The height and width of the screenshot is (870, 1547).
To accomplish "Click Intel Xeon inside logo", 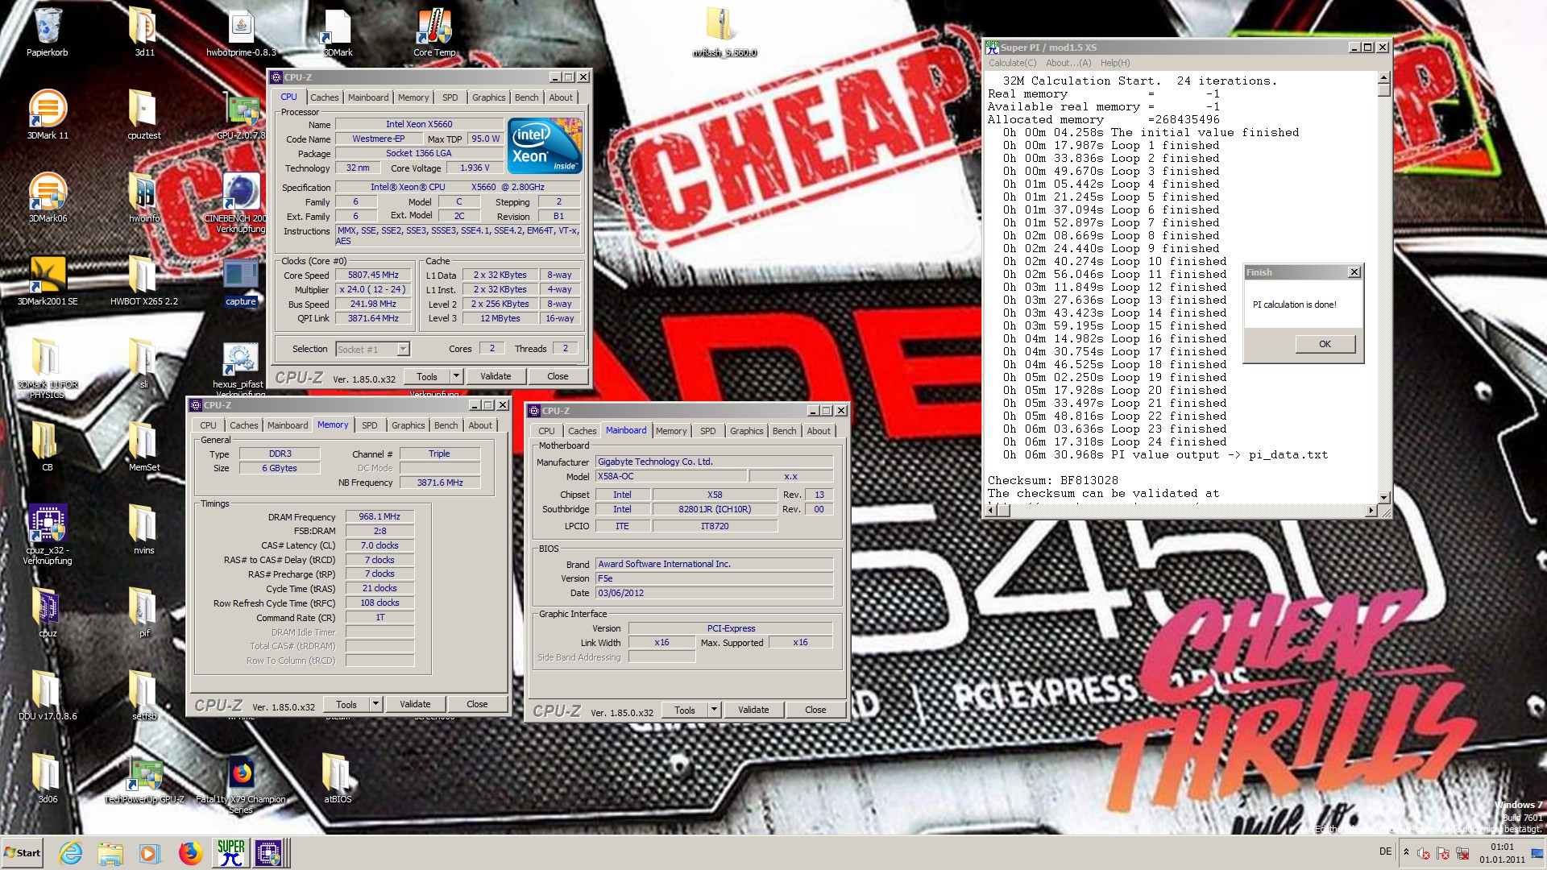I will 545,146.
